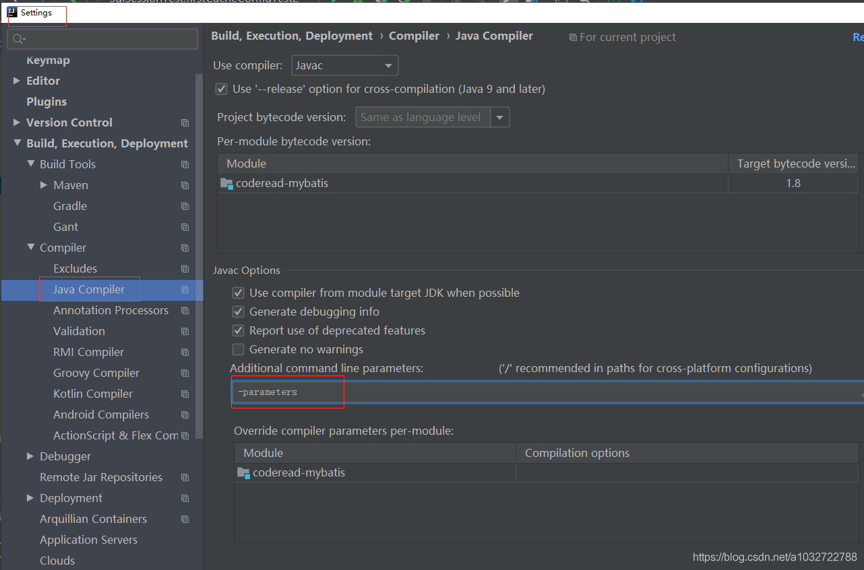Click the settings tree vertical scrollbar
The image size is (864, 570).
coord(199,256)
